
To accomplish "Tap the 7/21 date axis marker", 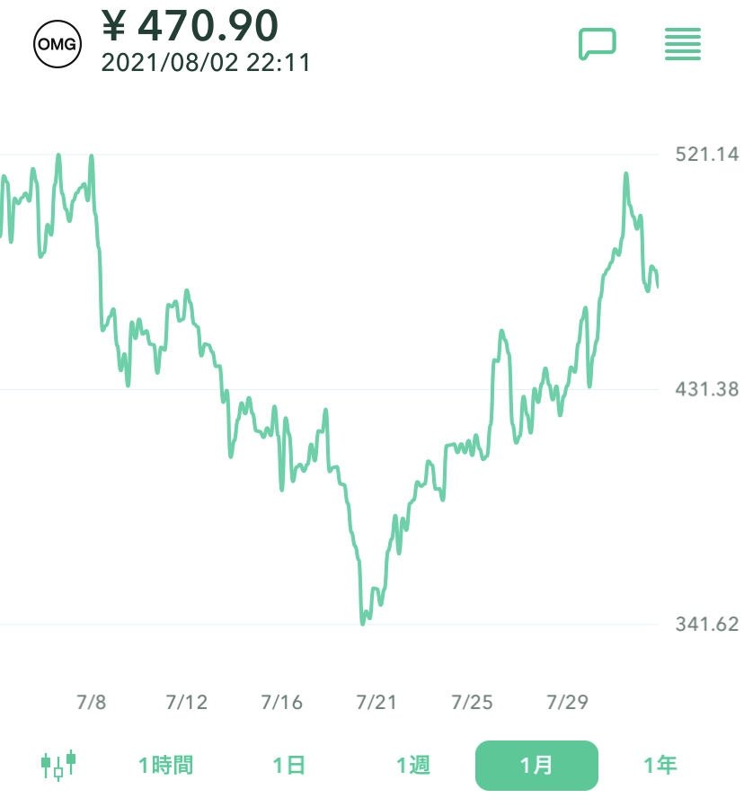I will (x=377, y=702).
